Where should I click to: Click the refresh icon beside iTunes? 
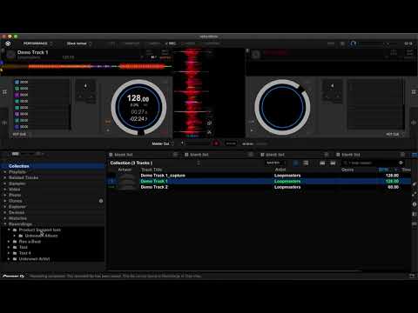pos(101,201)
